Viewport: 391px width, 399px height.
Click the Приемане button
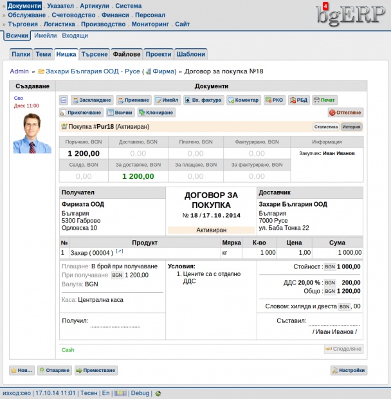pos(134,100)
